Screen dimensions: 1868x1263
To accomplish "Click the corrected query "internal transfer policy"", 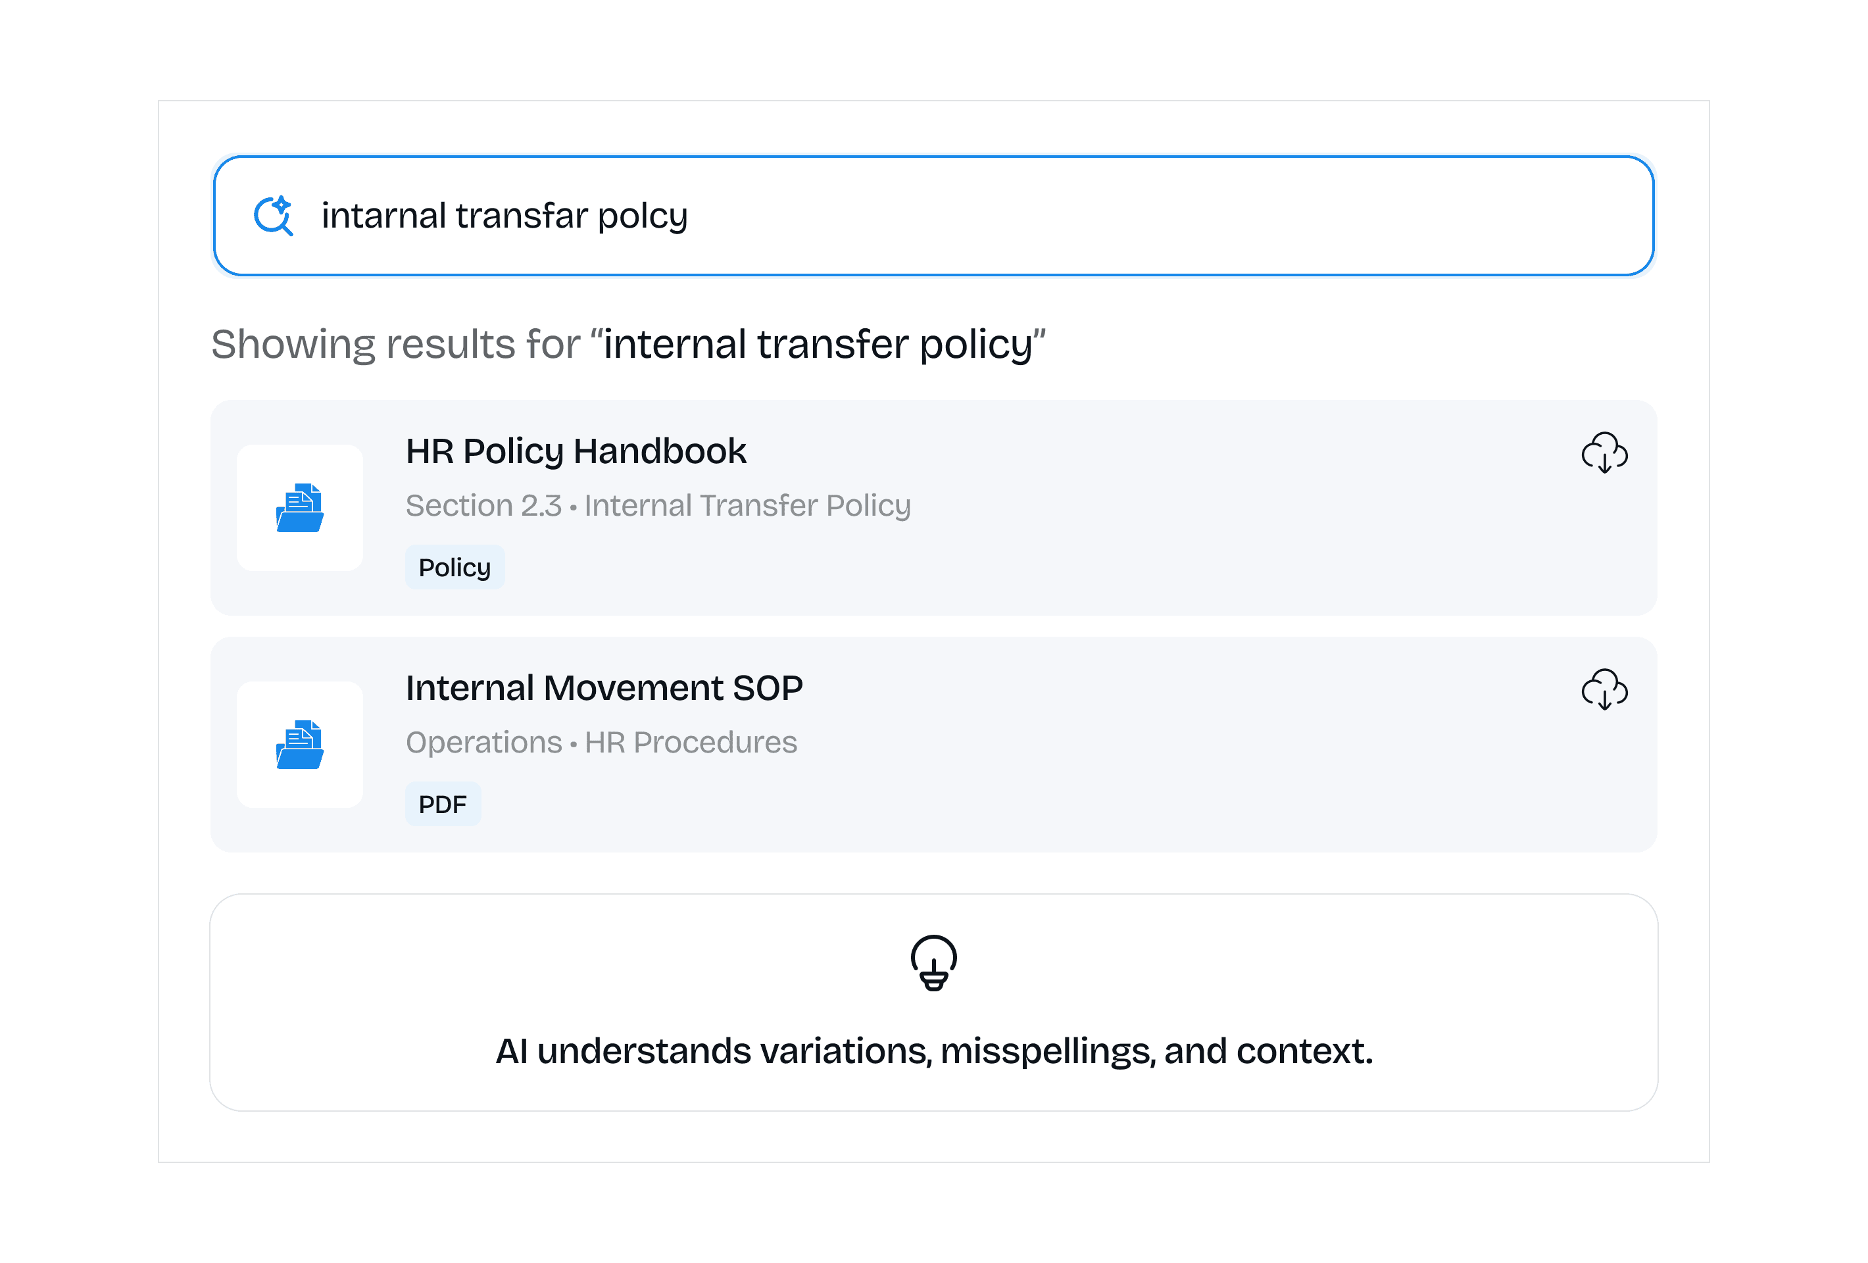I will pyautogui.click(x=818, y=344).
